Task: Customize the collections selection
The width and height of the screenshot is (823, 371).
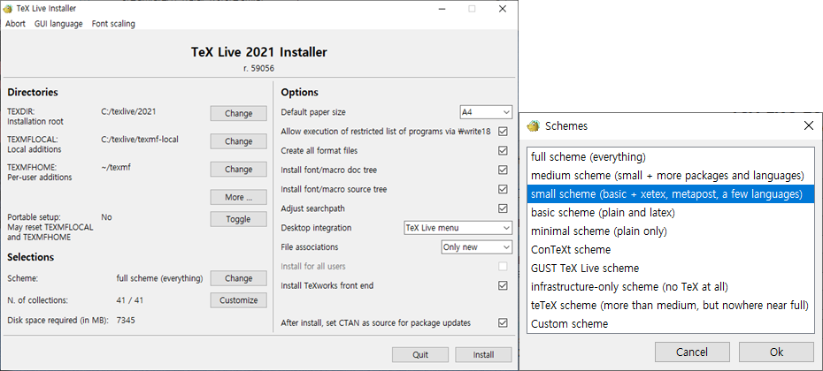Action: point(238,300)
